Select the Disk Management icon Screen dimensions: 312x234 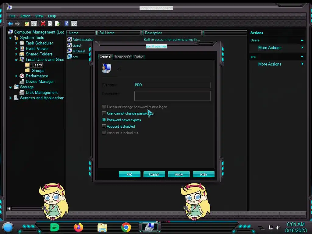pos(22,92)
